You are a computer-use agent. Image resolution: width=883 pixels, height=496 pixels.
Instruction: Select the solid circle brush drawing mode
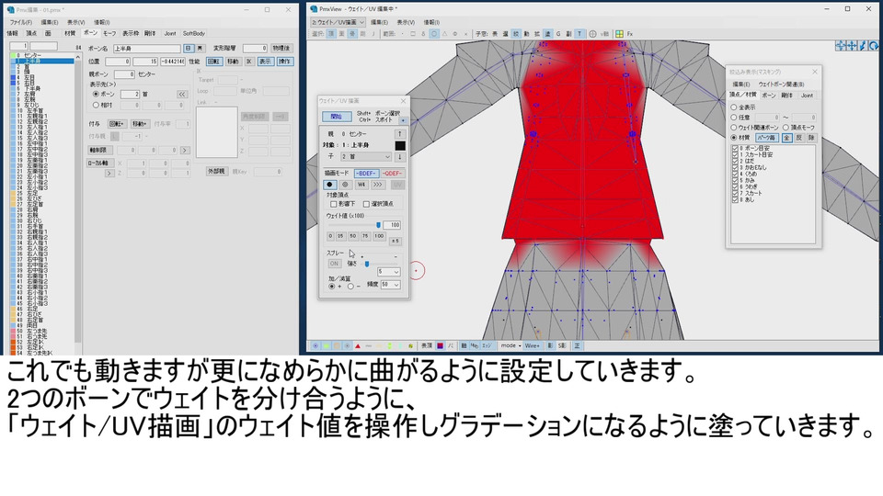point(330,185)
